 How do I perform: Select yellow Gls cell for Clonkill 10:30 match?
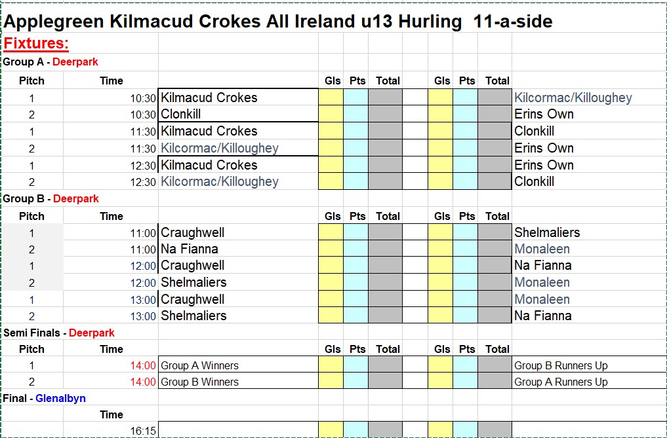(331, 114)
